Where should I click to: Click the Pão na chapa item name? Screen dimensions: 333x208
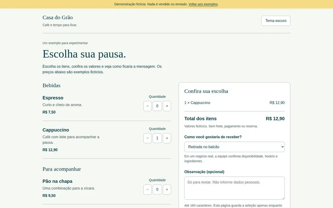pos(57,181)
